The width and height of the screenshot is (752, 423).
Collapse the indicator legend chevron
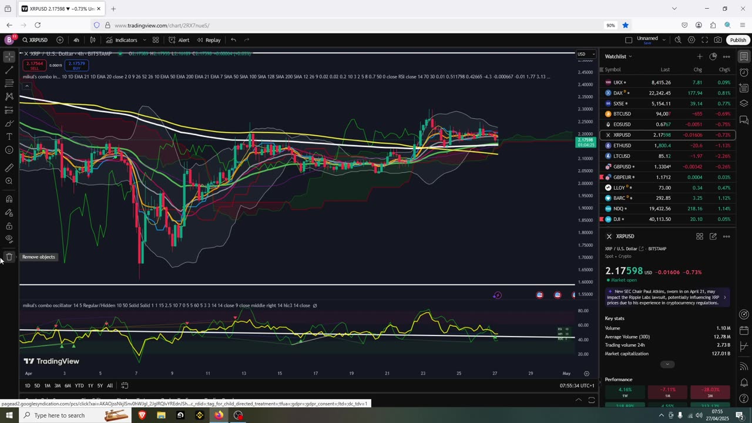point(26,86)
